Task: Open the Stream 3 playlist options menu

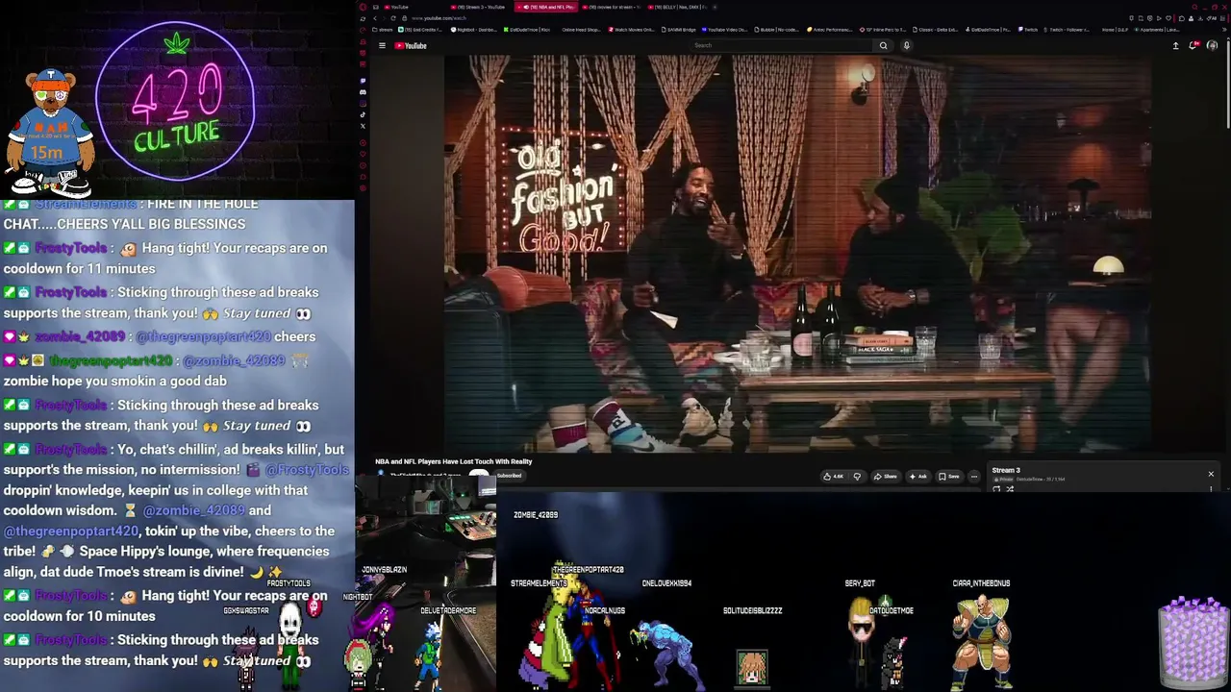Action: click(x=1211, y=489)
